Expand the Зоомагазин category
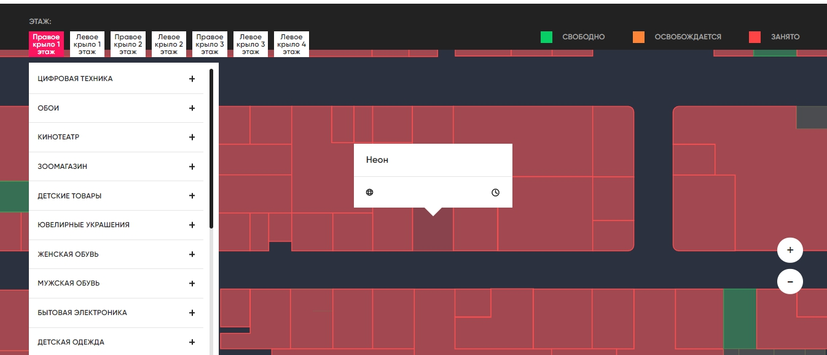The image size is (827, 355). 192,166
